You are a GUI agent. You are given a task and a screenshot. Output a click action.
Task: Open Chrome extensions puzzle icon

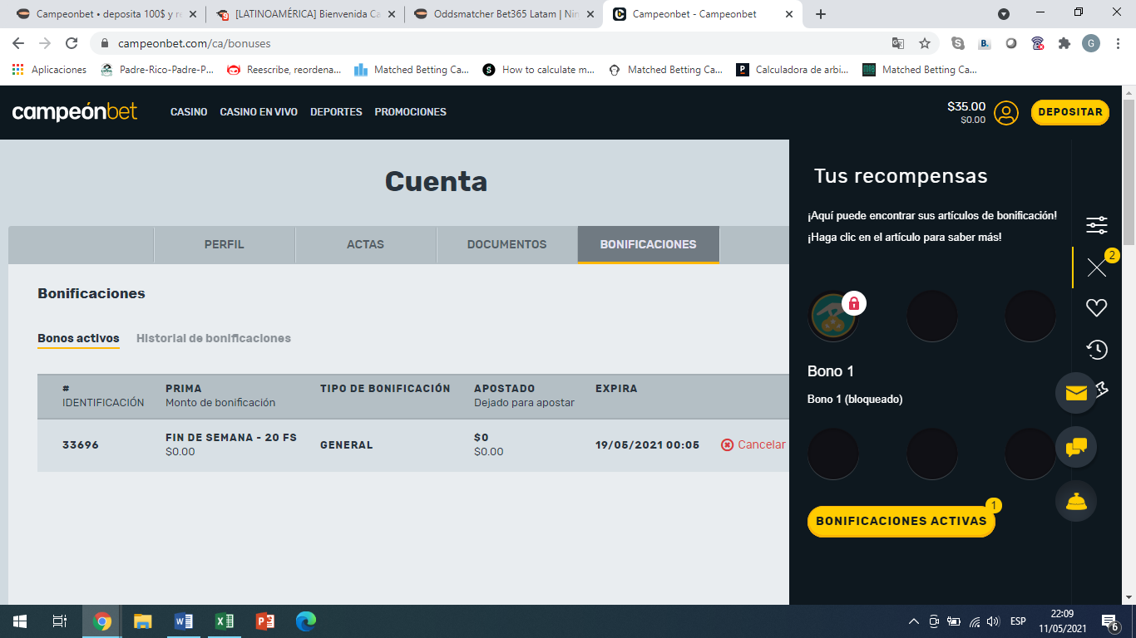[x=1064, y=43]
